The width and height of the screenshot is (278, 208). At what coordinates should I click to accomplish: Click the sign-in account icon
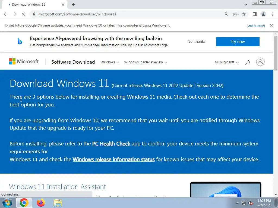coord(260,62)
